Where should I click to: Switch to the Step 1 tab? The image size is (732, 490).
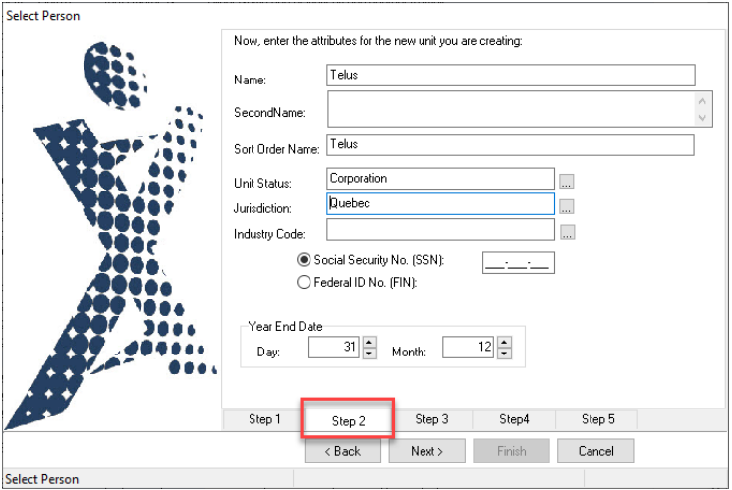coord(264,419)
